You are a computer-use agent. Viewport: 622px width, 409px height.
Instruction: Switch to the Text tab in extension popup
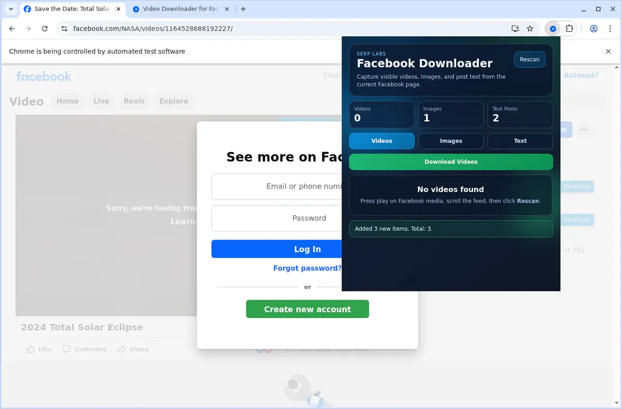click(520, 141)
